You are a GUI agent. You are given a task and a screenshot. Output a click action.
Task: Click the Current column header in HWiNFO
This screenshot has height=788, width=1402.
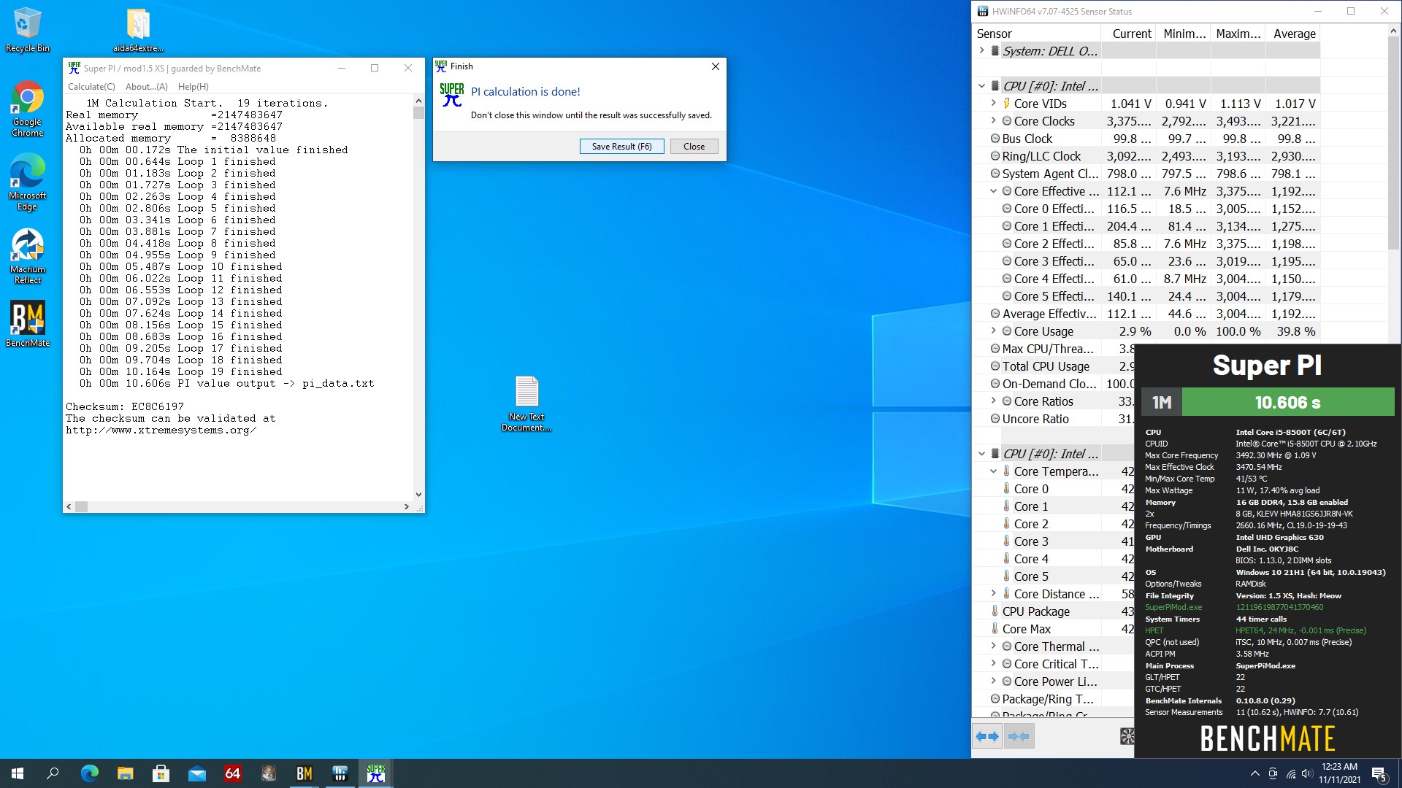[x=1129, y=34]
